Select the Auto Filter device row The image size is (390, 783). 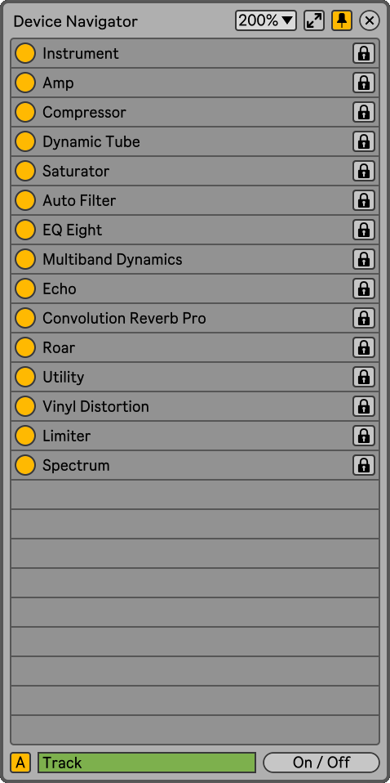(194, 201)
